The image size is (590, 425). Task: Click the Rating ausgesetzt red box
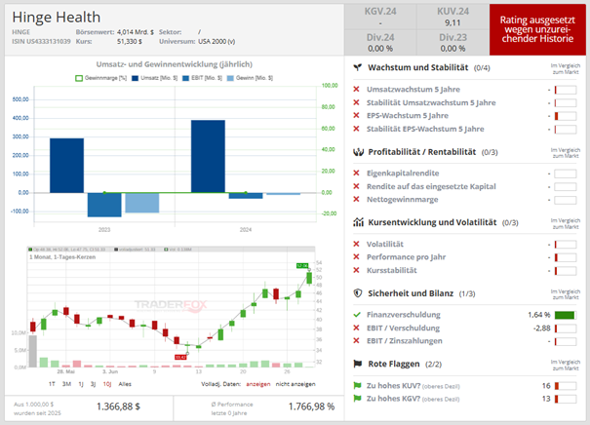(x=537, y=29)
